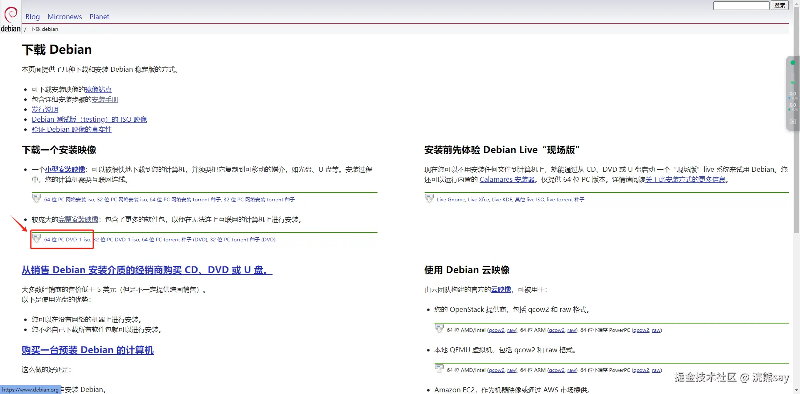Click the Live KDE link
The height and width of the screenshot is (394, 800).
(502, 200)
